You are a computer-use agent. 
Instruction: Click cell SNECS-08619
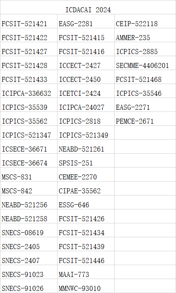[29, 230]
